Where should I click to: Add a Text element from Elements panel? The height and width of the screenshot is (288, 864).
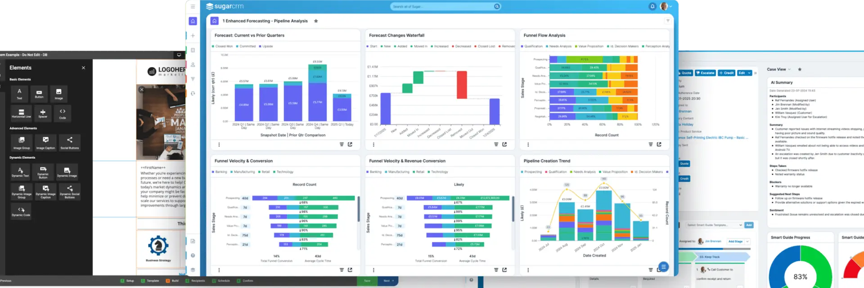click(x=19, y=94)
